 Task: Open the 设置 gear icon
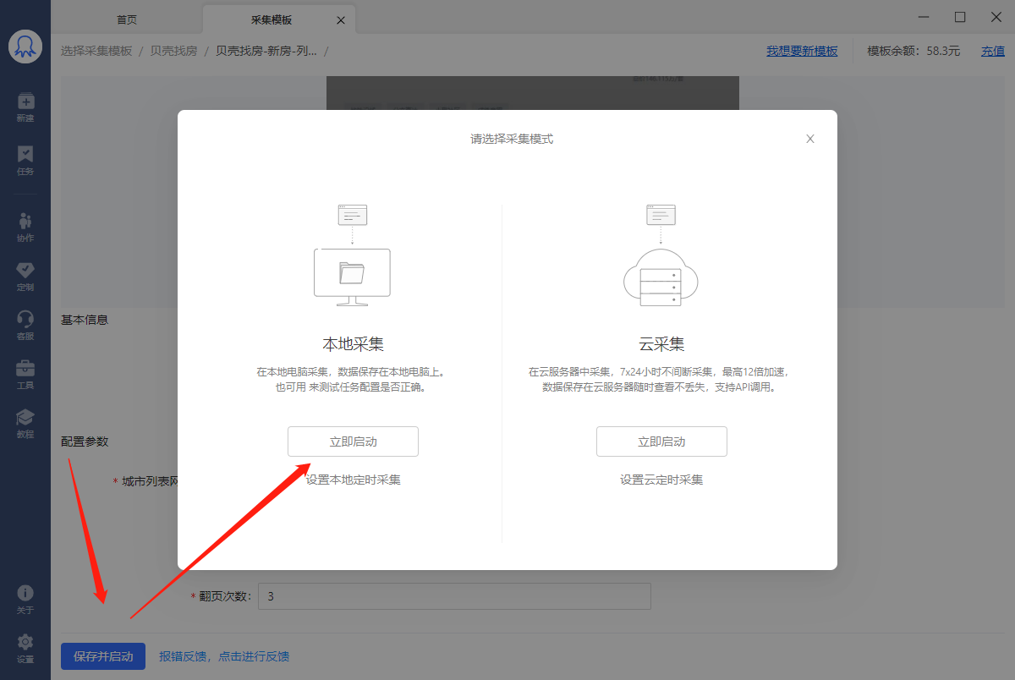25,649
